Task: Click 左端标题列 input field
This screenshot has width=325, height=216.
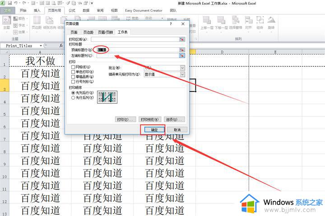Action: click(x=138, y=55)
